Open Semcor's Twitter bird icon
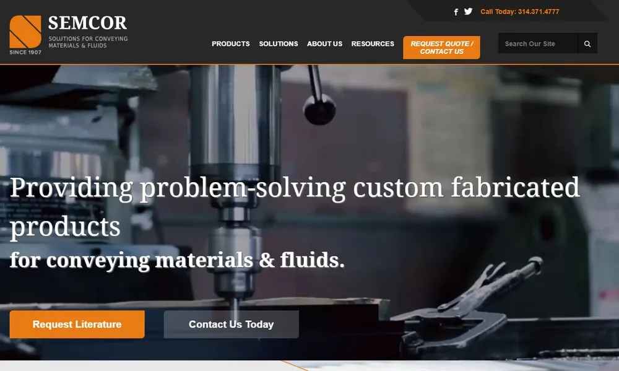The image size is (619, 371). (468, 11)
